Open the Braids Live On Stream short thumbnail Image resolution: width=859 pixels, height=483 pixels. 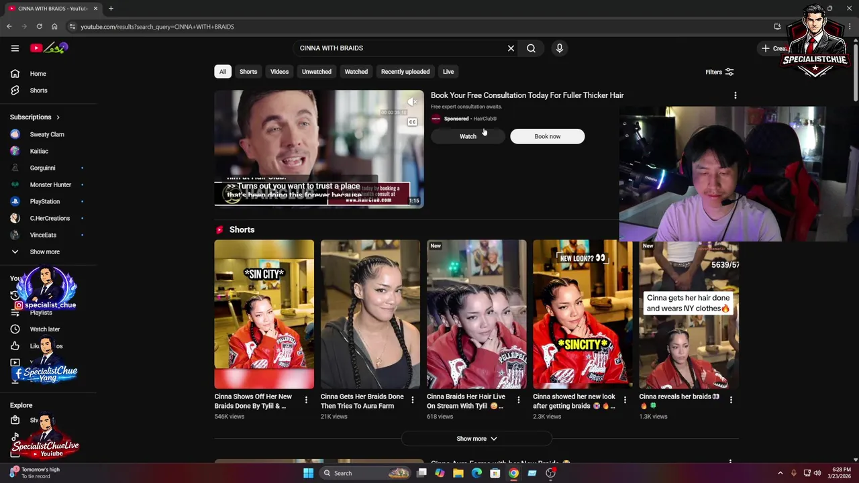point(476,314)
